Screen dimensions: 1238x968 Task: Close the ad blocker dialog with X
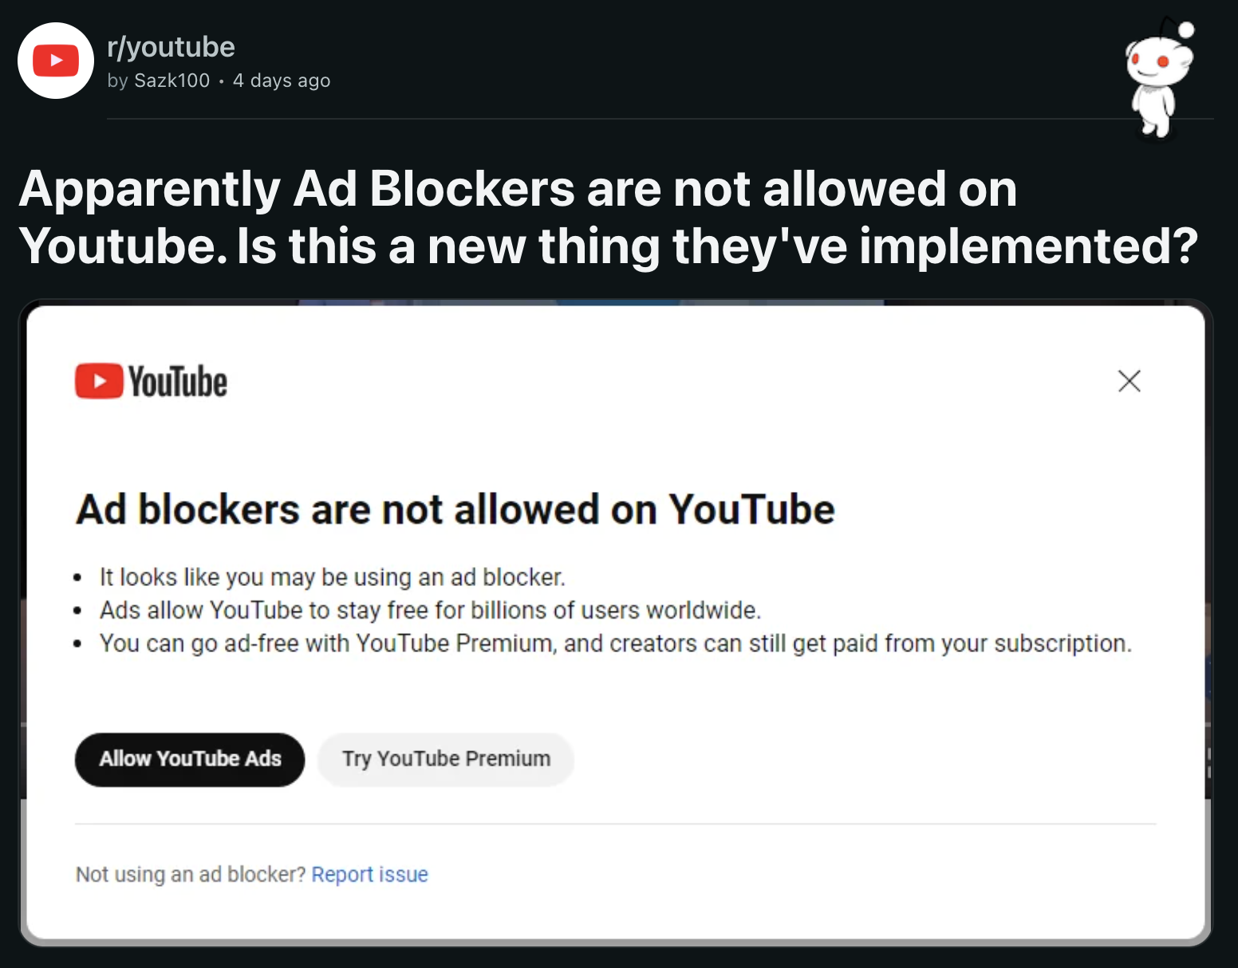click(x=1130, y=381)
